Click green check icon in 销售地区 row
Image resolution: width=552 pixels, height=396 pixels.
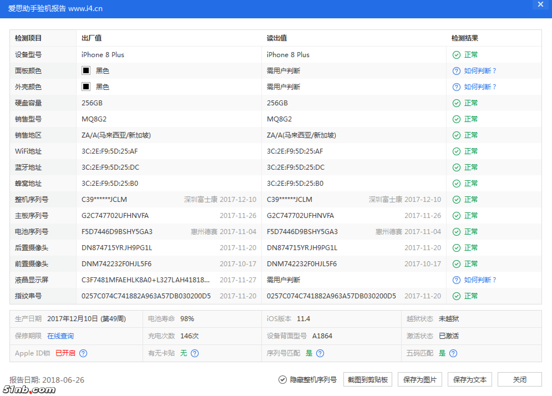tap(456, 135)
